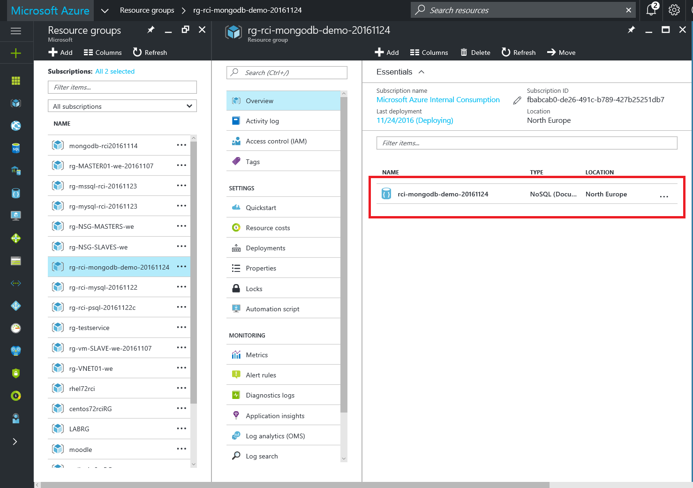
Task: Focus Search resources box
Action: pyautogui.click(x=522, y=10)
